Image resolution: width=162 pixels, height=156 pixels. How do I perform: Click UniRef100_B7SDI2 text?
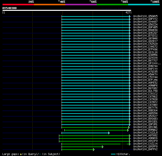145,36
